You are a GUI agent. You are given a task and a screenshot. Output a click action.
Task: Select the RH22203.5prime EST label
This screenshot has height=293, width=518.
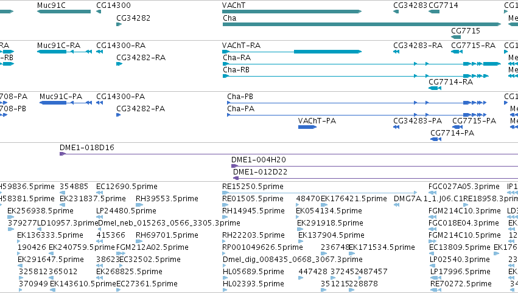(x=253, y=235)
